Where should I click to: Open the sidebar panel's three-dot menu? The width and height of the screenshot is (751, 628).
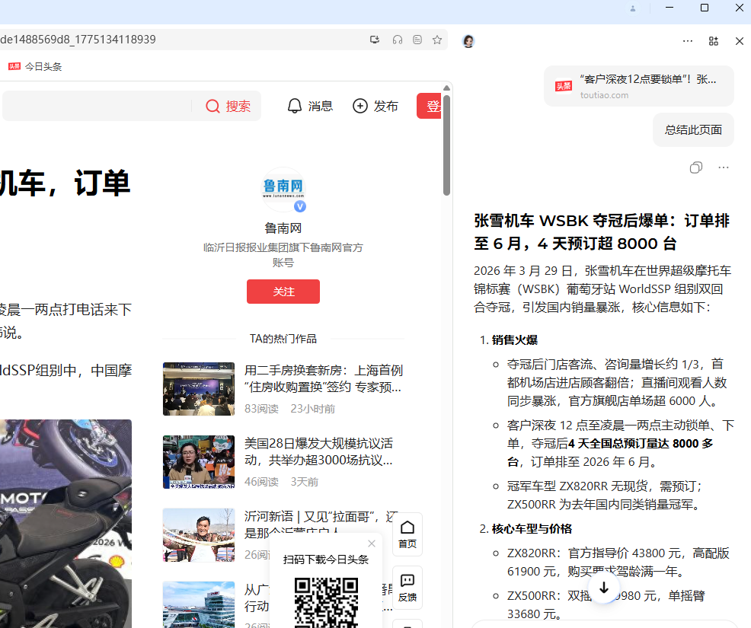point(723,167)
